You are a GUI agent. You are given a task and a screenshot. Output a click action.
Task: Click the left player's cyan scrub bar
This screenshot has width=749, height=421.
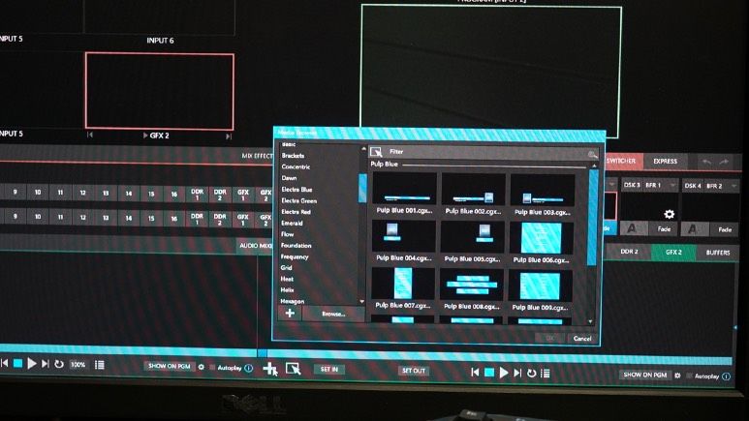[x=129, y=350]
